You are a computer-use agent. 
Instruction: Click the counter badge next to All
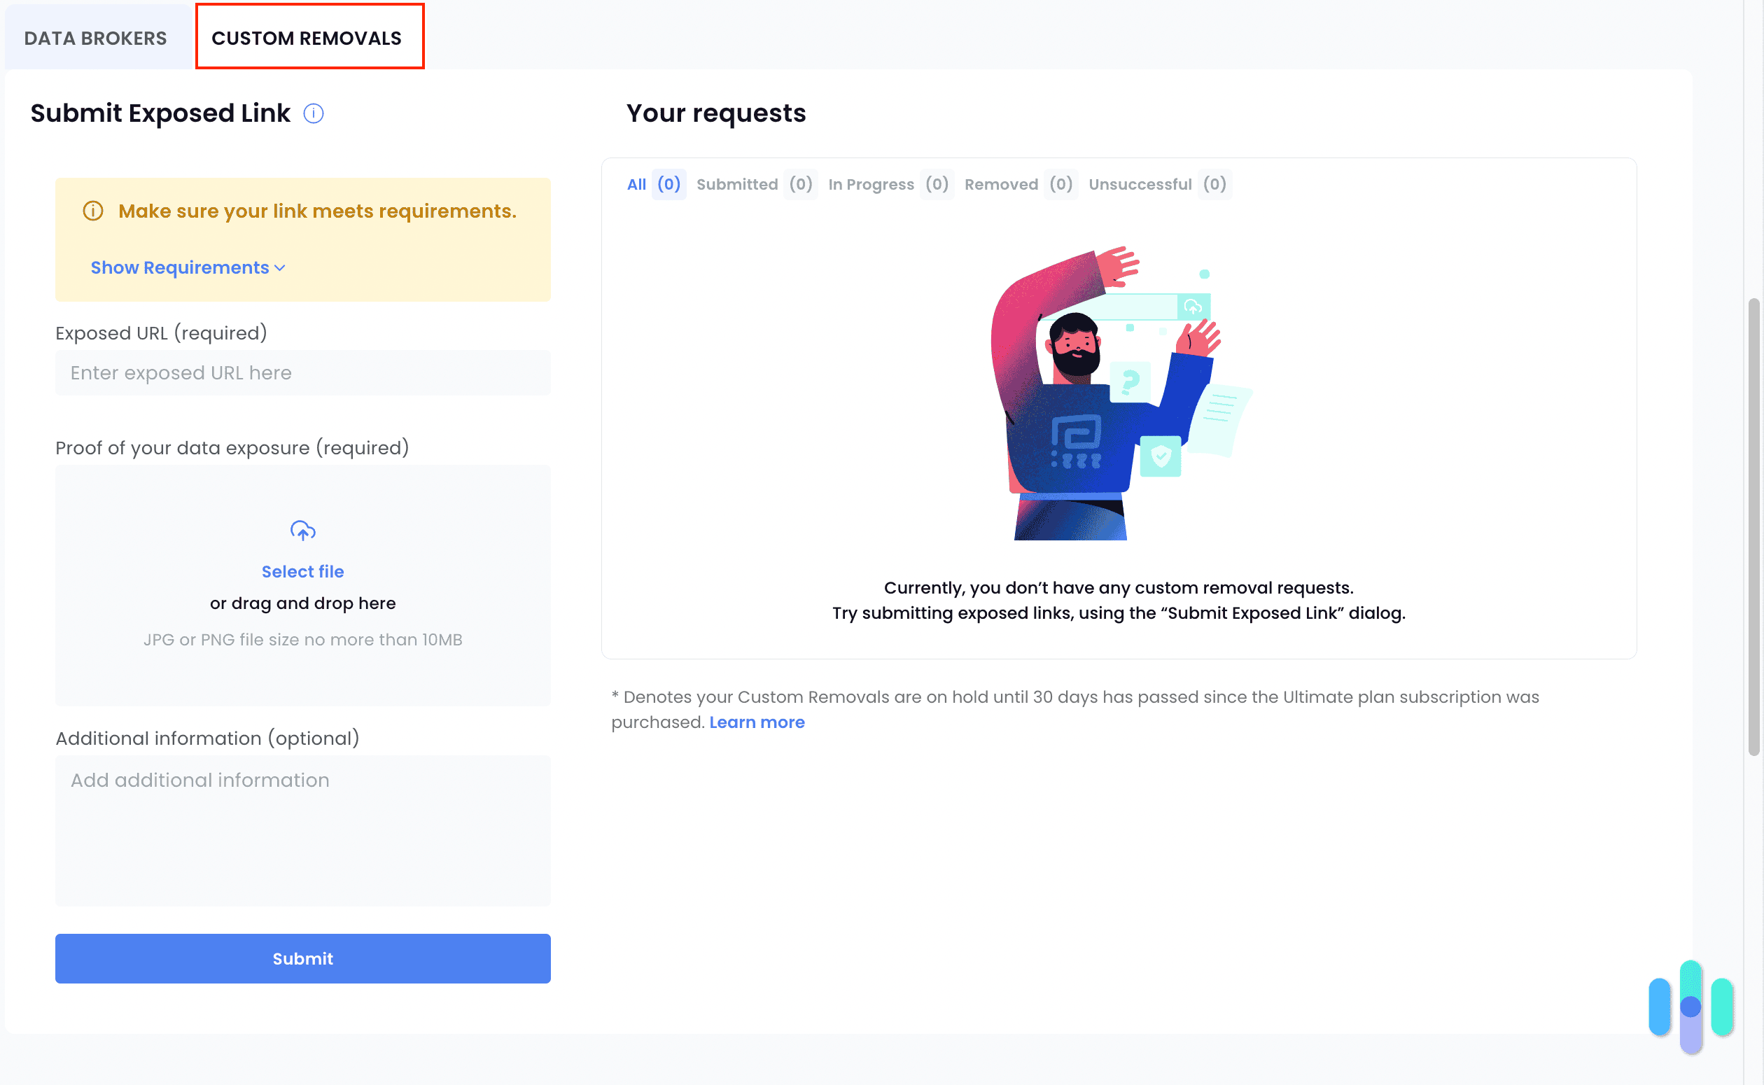click(668, 184)
